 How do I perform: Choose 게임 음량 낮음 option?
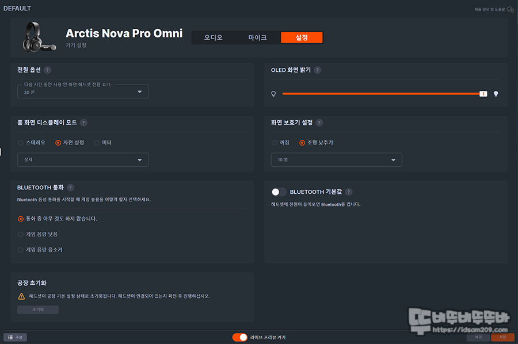coord(21,234)
